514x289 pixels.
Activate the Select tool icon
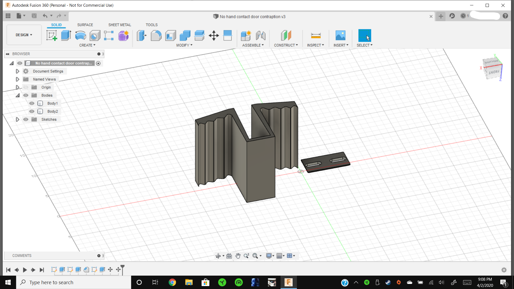click(365, 35)
